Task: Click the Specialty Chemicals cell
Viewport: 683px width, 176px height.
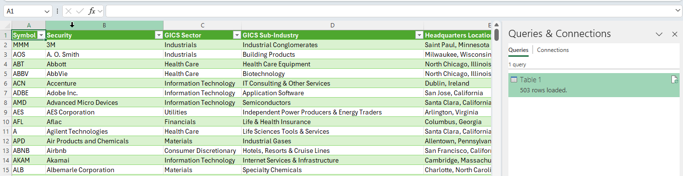Action: point(332,170)
